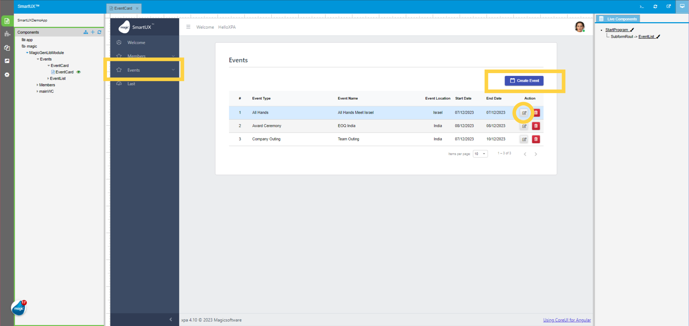The image size is (689, 326).
Task: Expand the EventList tree node
Action: pyautogui.click(x=48, y=78)
